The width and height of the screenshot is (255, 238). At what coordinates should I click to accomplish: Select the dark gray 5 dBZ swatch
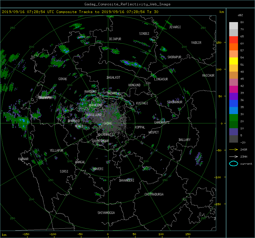(x=233, y=139)
